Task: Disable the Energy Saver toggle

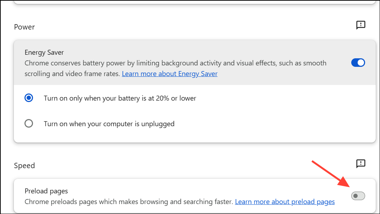Action: tap(358, 63)
